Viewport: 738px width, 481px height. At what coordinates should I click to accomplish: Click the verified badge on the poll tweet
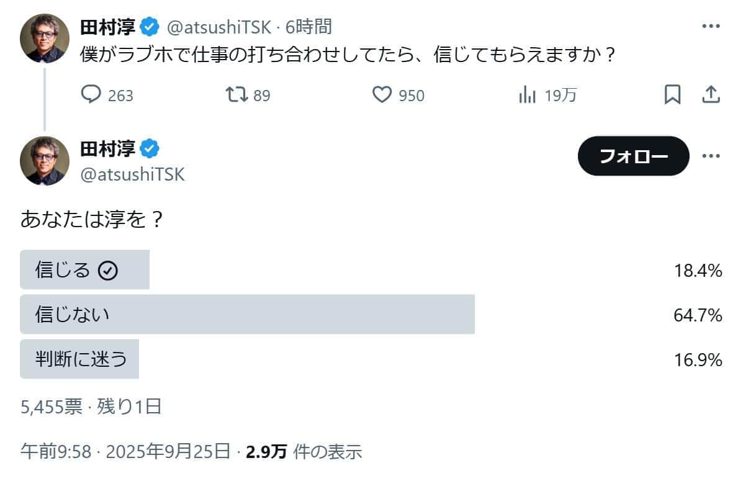pyautogui.click(x=149, y=148)
